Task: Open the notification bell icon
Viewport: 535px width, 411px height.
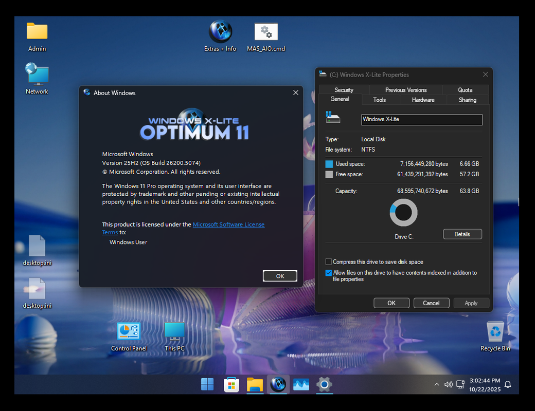Action: (508, 384)
